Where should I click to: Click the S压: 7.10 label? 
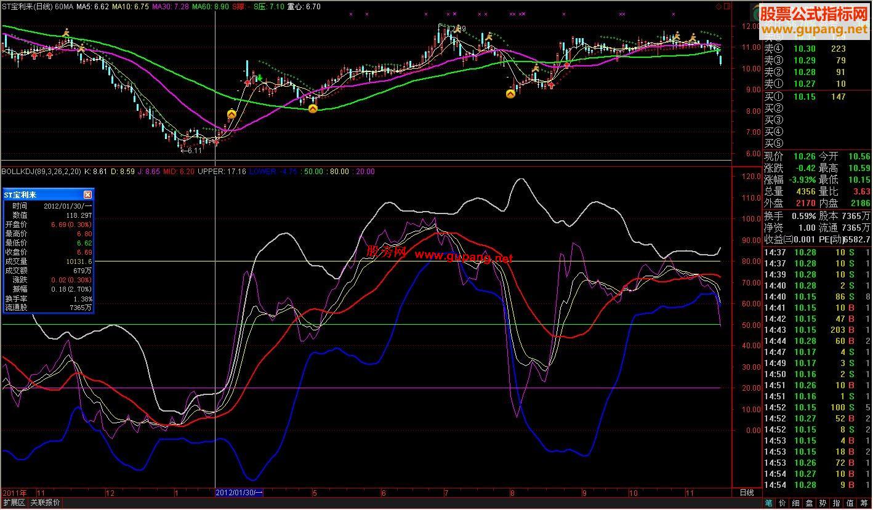tap(269, 6)
